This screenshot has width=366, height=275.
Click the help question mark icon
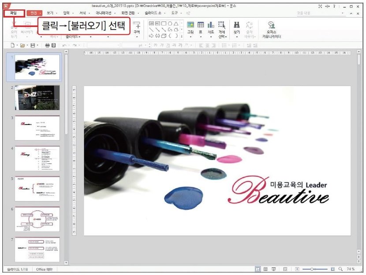click(x=334, y=6)
